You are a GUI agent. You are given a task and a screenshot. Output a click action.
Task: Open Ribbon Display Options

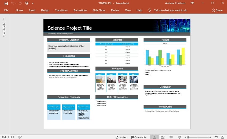pos(193,3)
